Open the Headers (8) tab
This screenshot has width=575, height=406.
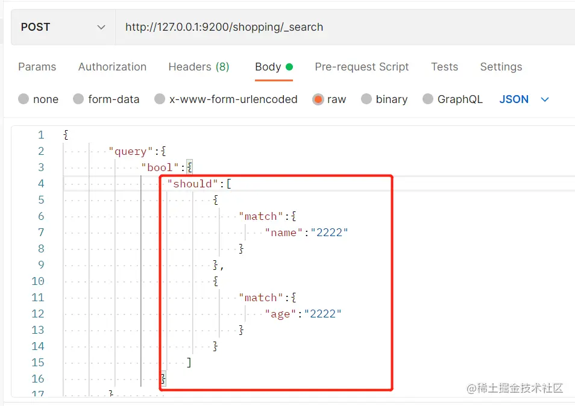[199, 67]
